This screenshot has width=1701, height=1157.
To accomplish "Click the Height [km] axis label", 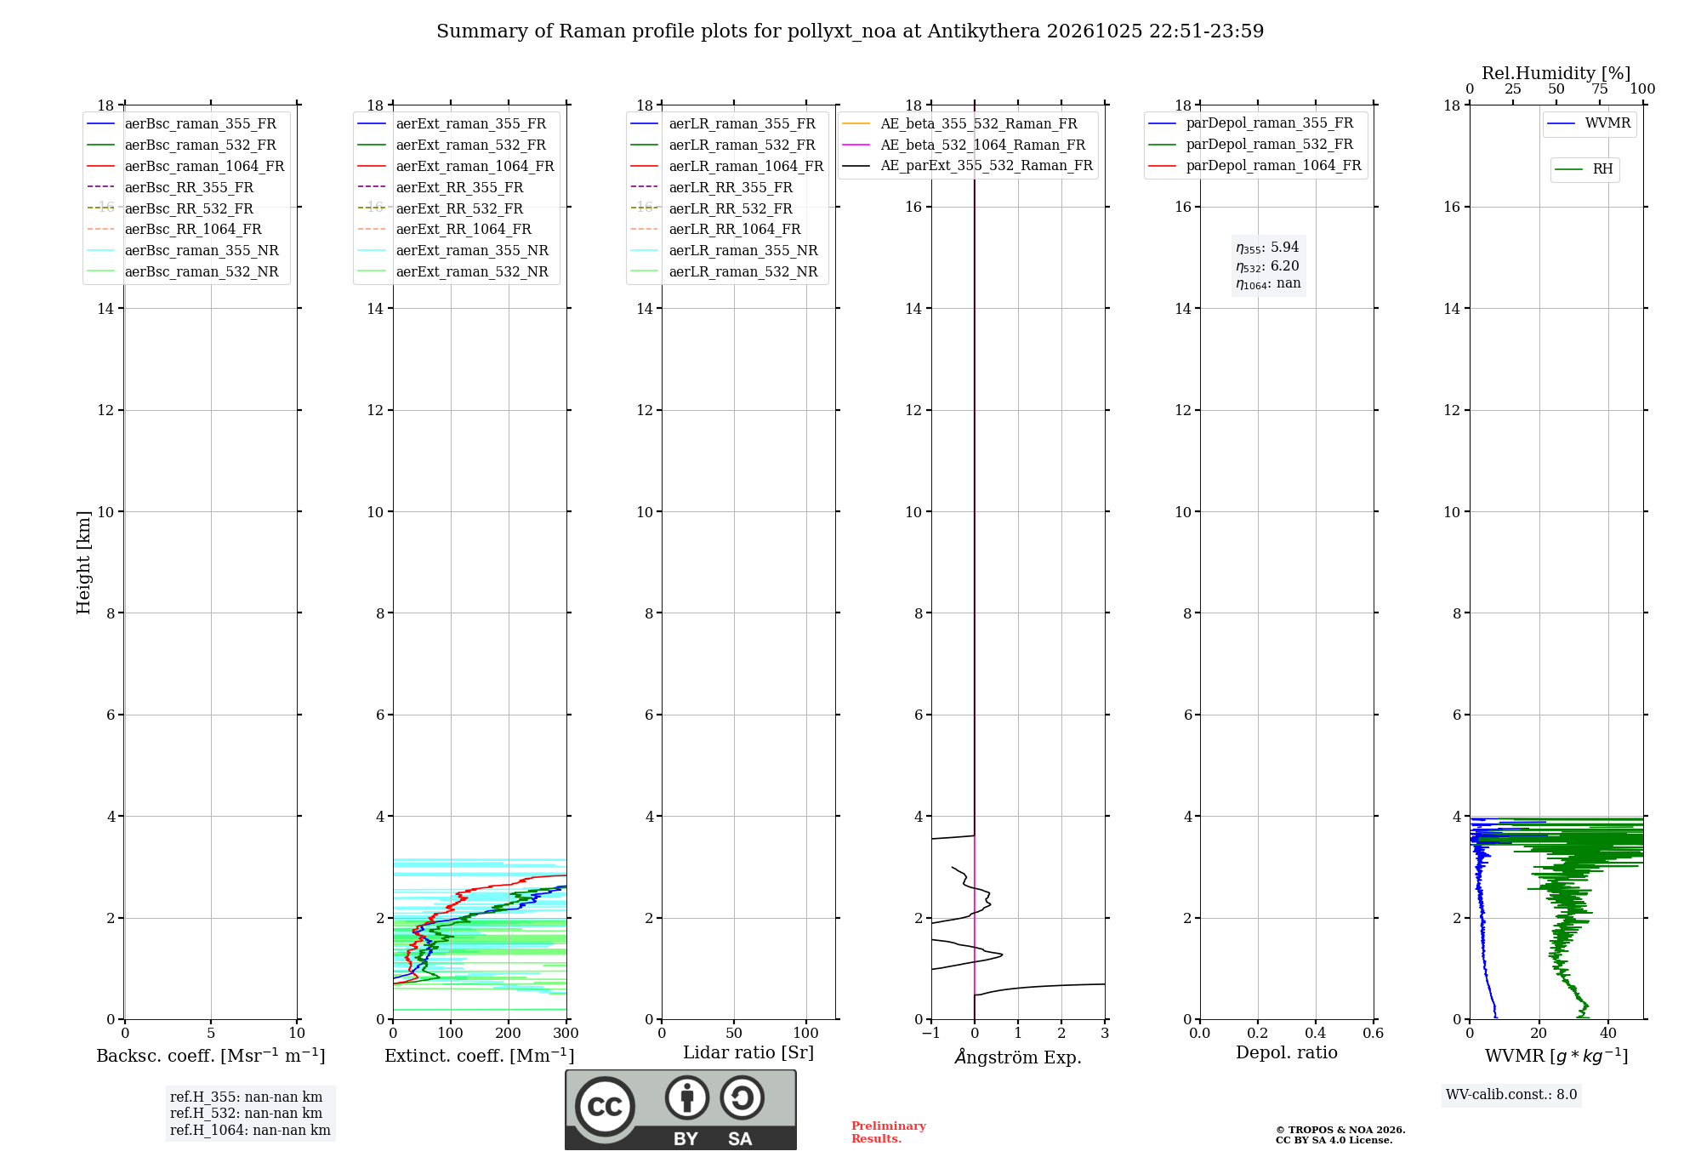I will click(83, 562).
